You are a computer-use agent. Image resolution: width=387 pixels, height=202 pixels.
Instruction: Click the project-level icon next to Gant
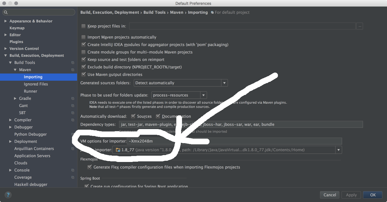[73, 106]
